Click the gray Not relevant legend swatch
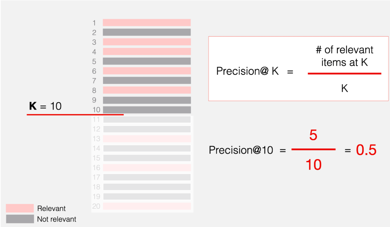The height and width of the screenshot is (227, 390). pyautogui.click(x=20, y=219)
